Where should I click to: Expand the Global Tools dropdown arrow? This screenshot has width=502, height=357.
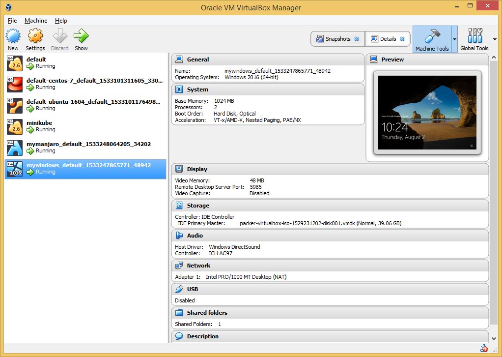tap(495, 39)
